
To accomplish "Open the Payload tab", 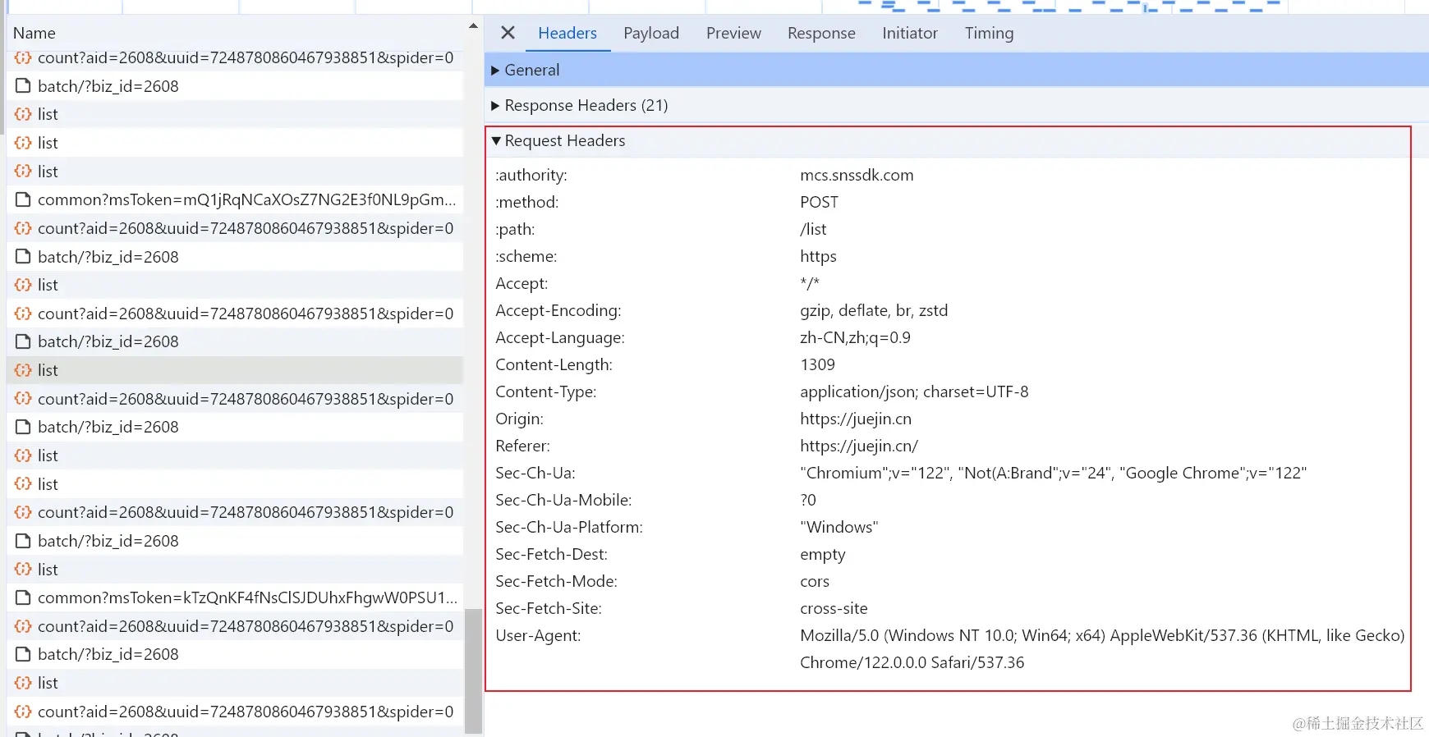I will [651, 33].
